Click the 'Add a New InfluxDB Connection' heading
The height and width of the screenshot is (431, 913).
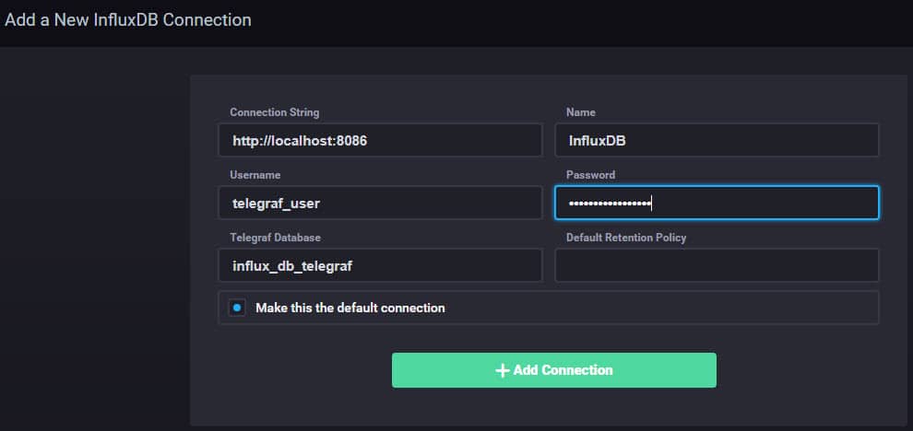(128, 18)
